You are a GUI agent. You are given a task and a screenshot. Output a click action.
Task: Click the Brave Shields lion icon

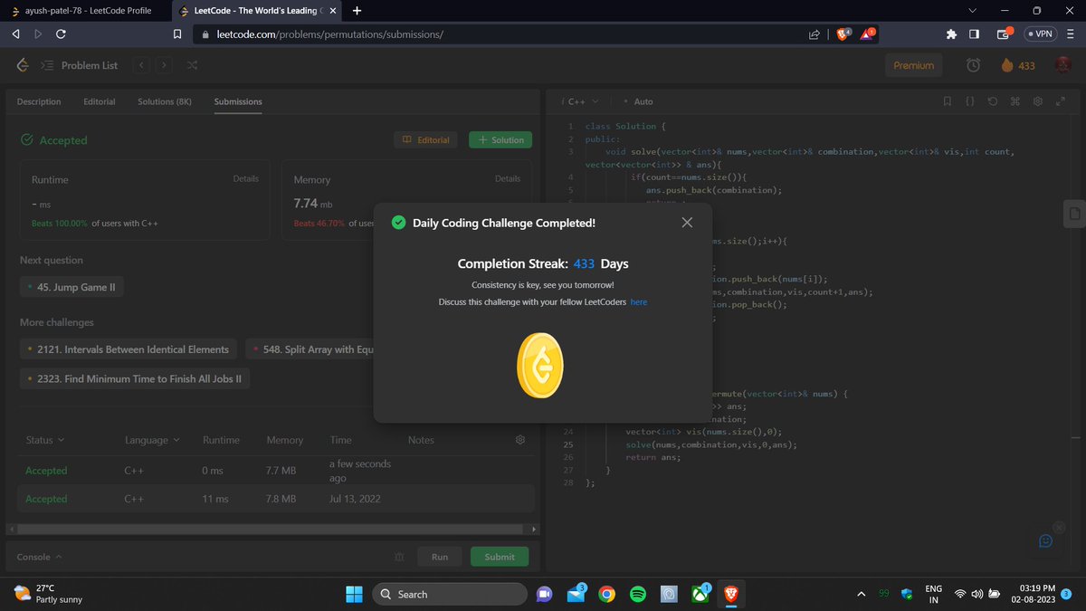(843, 34)
